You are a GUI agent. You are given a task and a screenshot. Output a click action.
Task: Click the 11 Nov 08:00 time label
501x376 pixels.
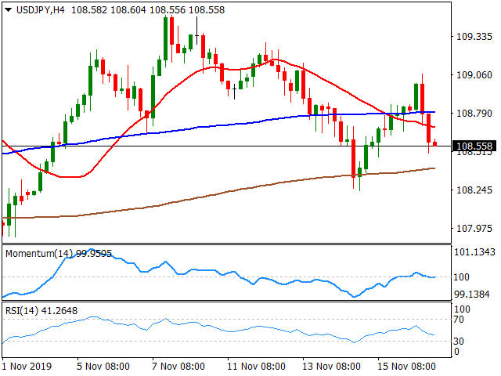(256, 366)
